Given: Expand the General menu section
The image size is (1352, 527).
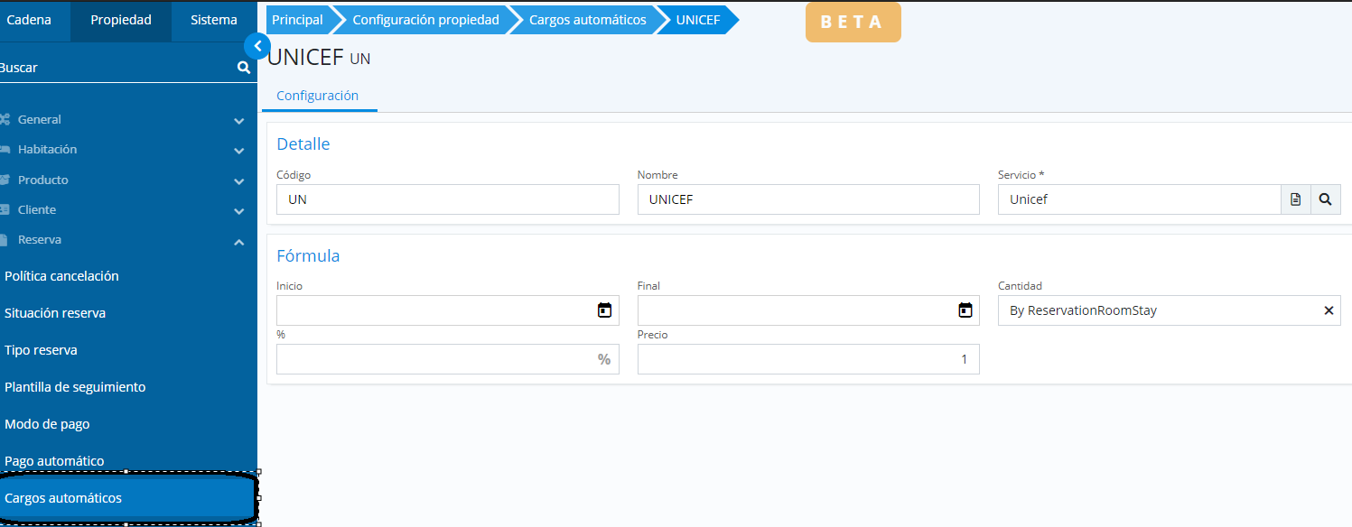Looking at the screenshot, I should click(238, 120).
